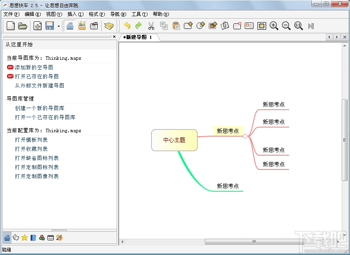Select the highlighted 新思考点 node on red branch
Screen dimensions: 350x255
228,131
